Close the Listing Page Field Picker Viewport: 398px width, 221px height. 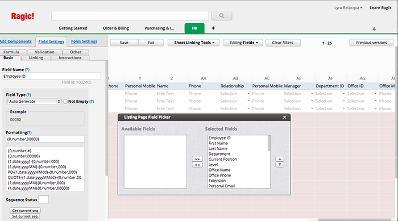(284, 117)
